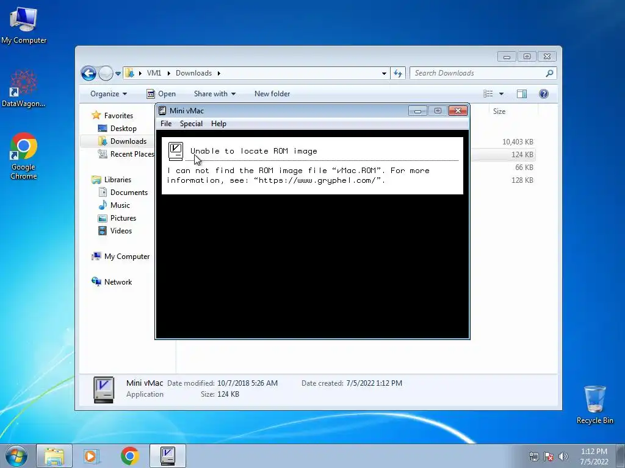625x468 pixels.
Task: Change the view with the view icon
Action: click(x=488, y=94)
